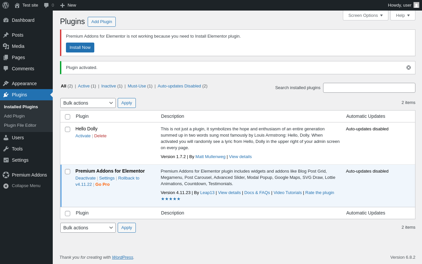Click the five-star rating for Premium Addons
The width and height of the screenshot is (422, 264).
171,199
